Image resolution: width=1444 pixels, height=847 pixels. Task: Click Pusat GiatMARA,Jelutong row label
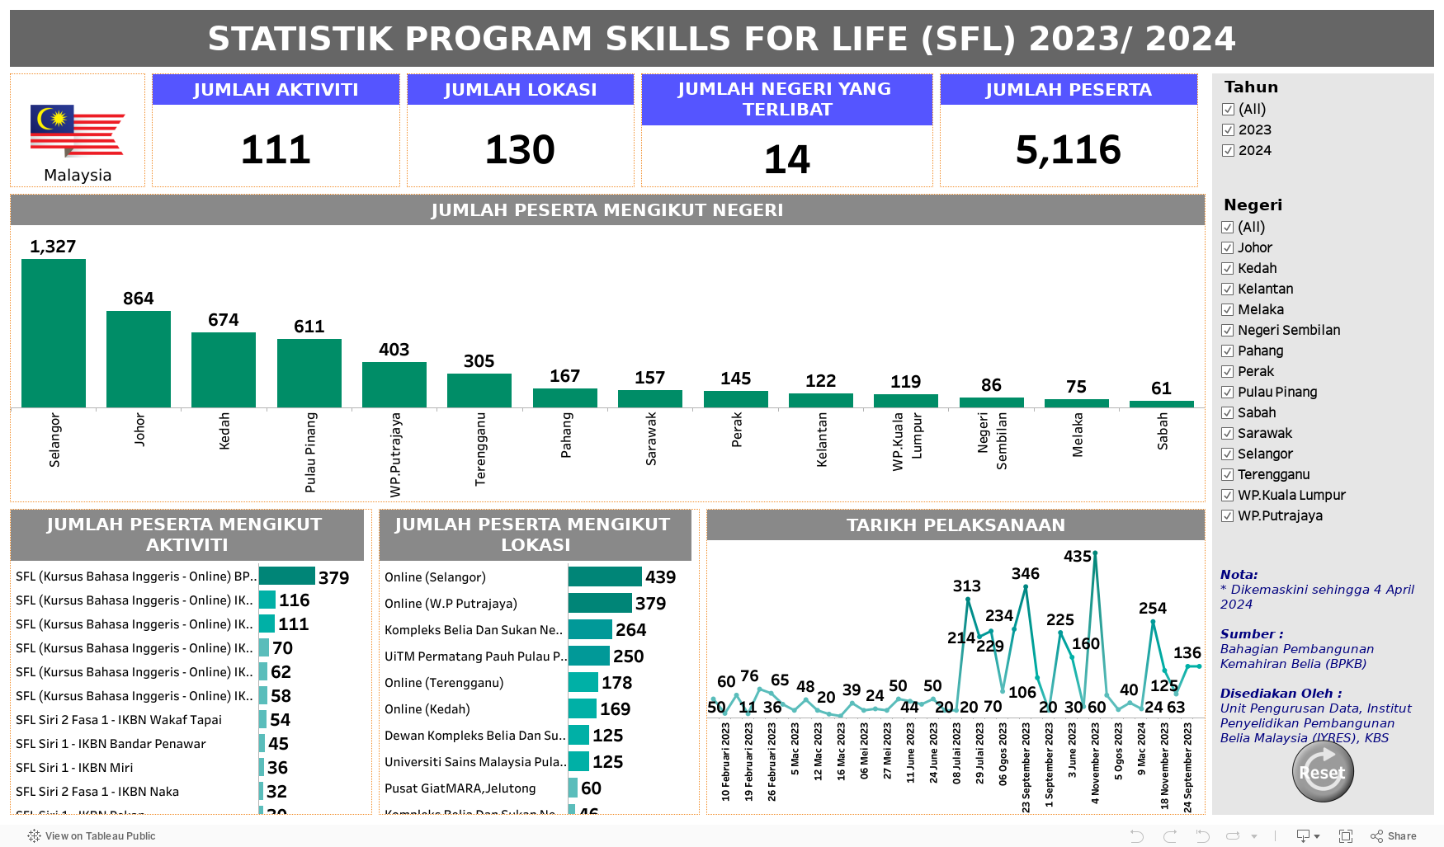tap(460, 788)
